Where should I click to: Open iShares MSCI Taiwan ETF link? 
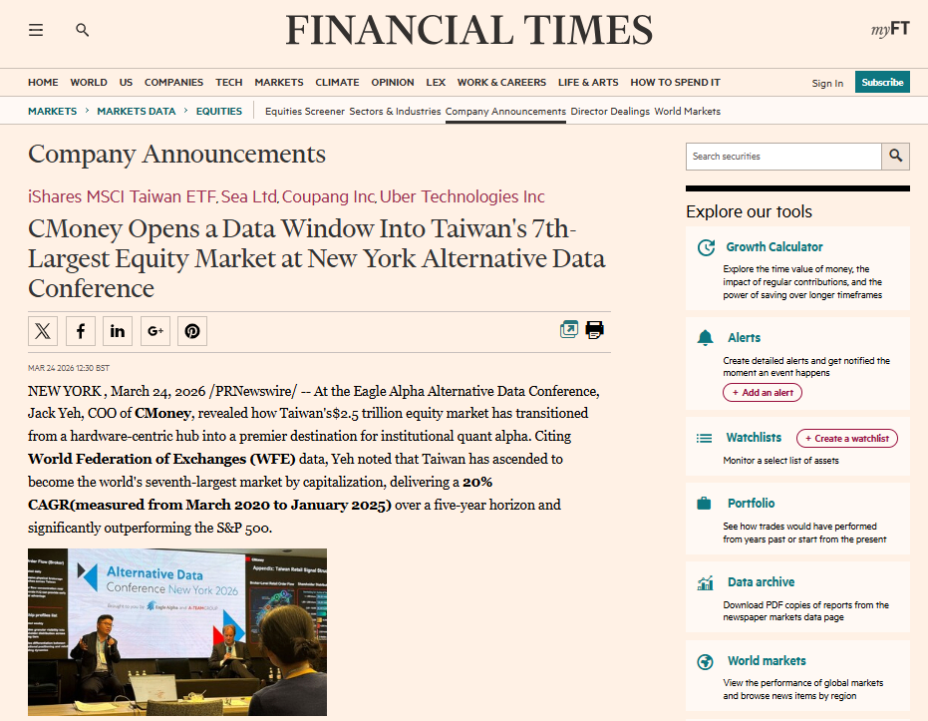click(x=122, y=196)
